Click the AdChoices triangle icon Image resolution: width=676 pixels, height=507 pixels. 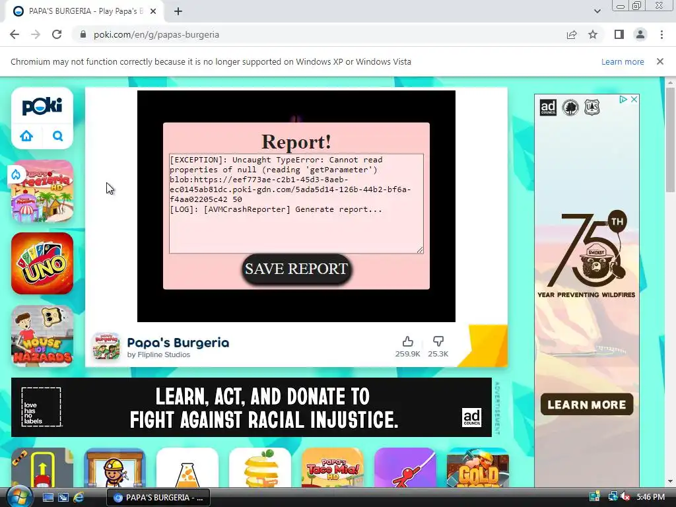[623, 100]
